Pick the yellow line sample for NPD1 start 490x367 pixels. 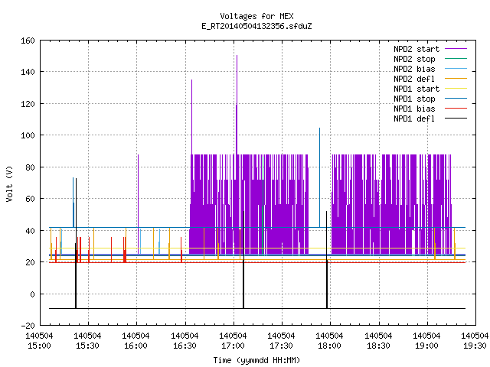click(456, 89)
